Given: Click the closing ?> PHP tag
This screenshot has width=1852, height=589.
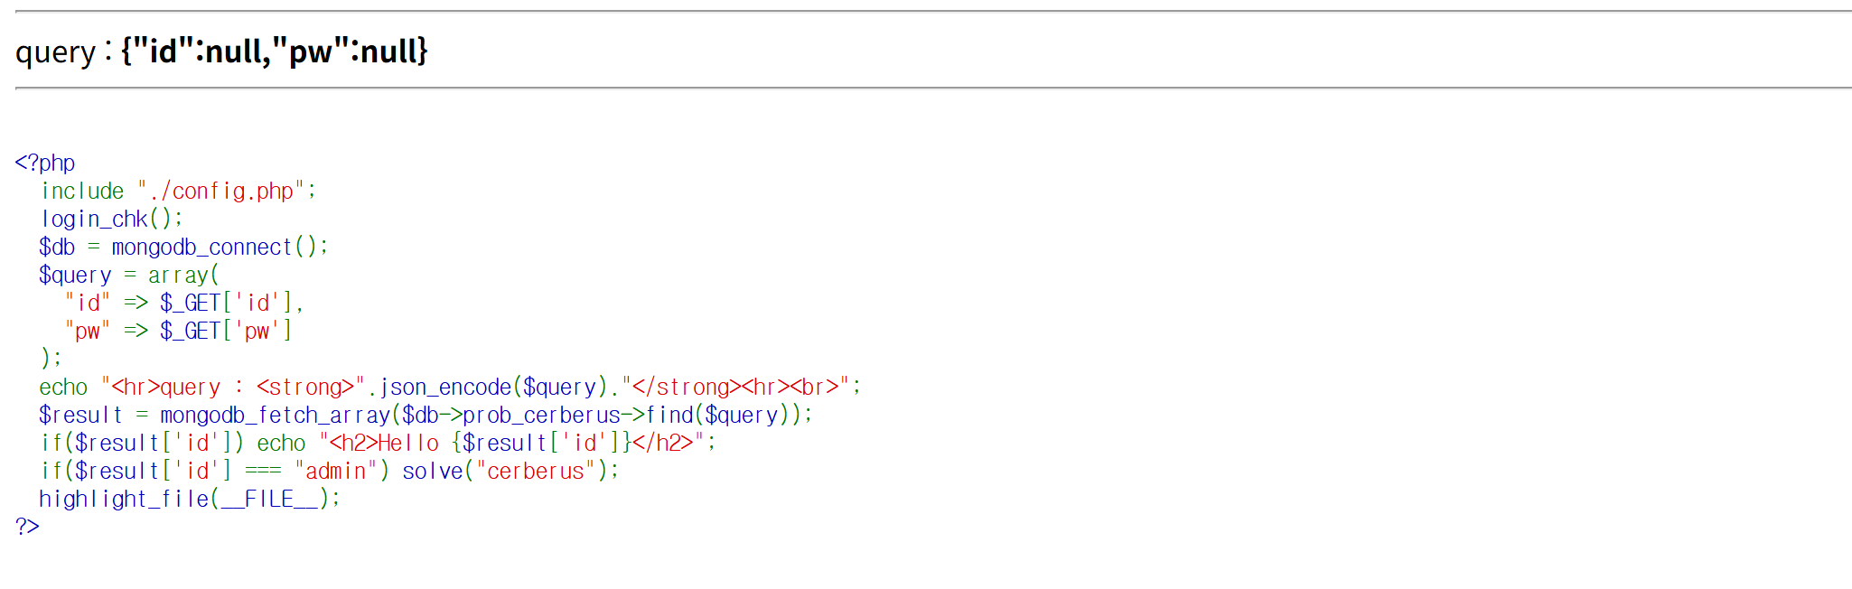Looking at the screenshot, I should 27,527.
